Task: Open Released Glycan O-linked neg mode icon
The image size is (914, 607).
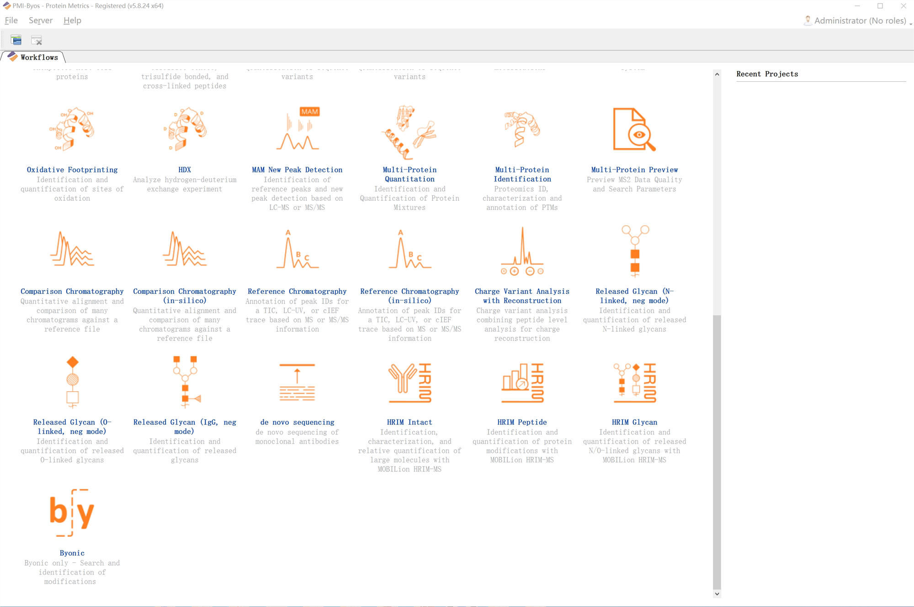Action: click(72, 382)
